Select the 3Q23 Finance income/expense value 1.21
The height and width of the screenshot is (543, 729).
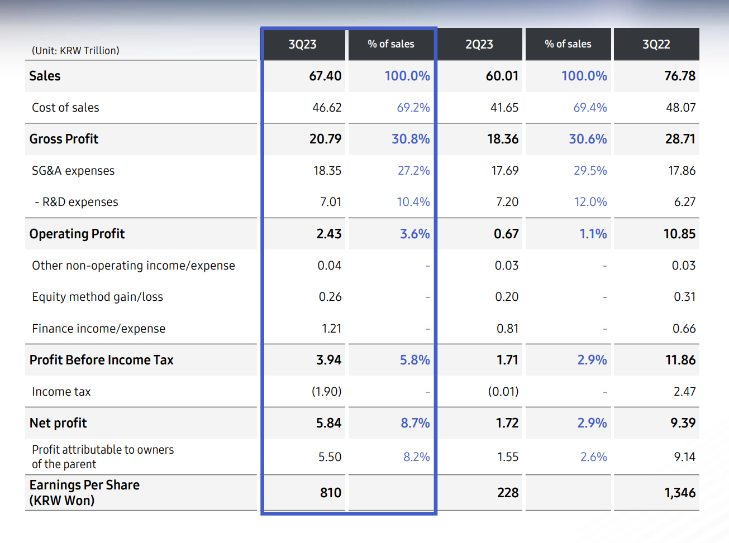pyautogui.click(x=331, y=329)
